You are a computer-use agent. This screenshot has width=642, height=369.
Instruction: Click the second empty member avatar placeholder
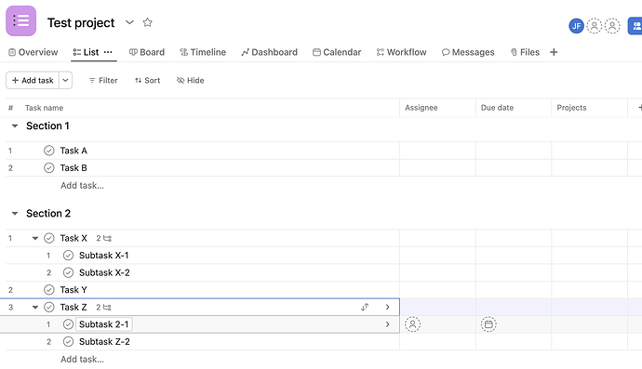coord(612,26)
